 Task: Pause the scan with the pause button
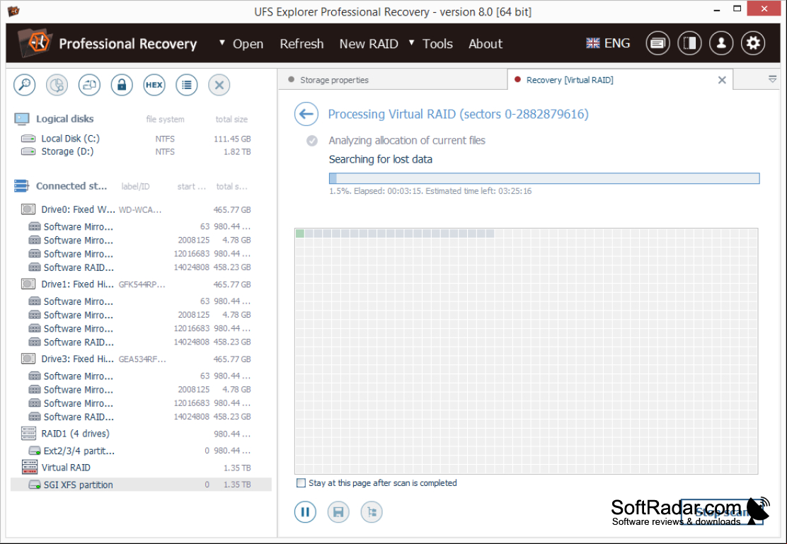pyautogui.click(x=305, y=512)
